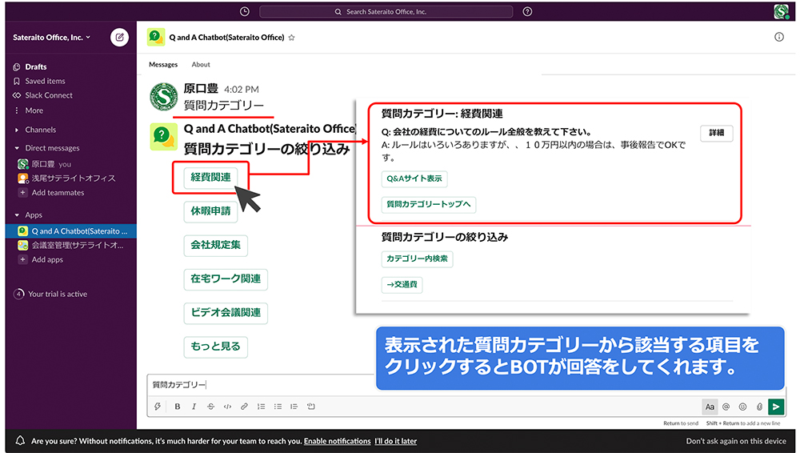Click Don't ask again on this device

736,441
